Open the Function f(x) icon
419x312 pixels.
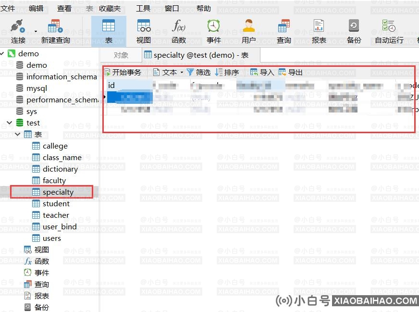pos(178,26)
